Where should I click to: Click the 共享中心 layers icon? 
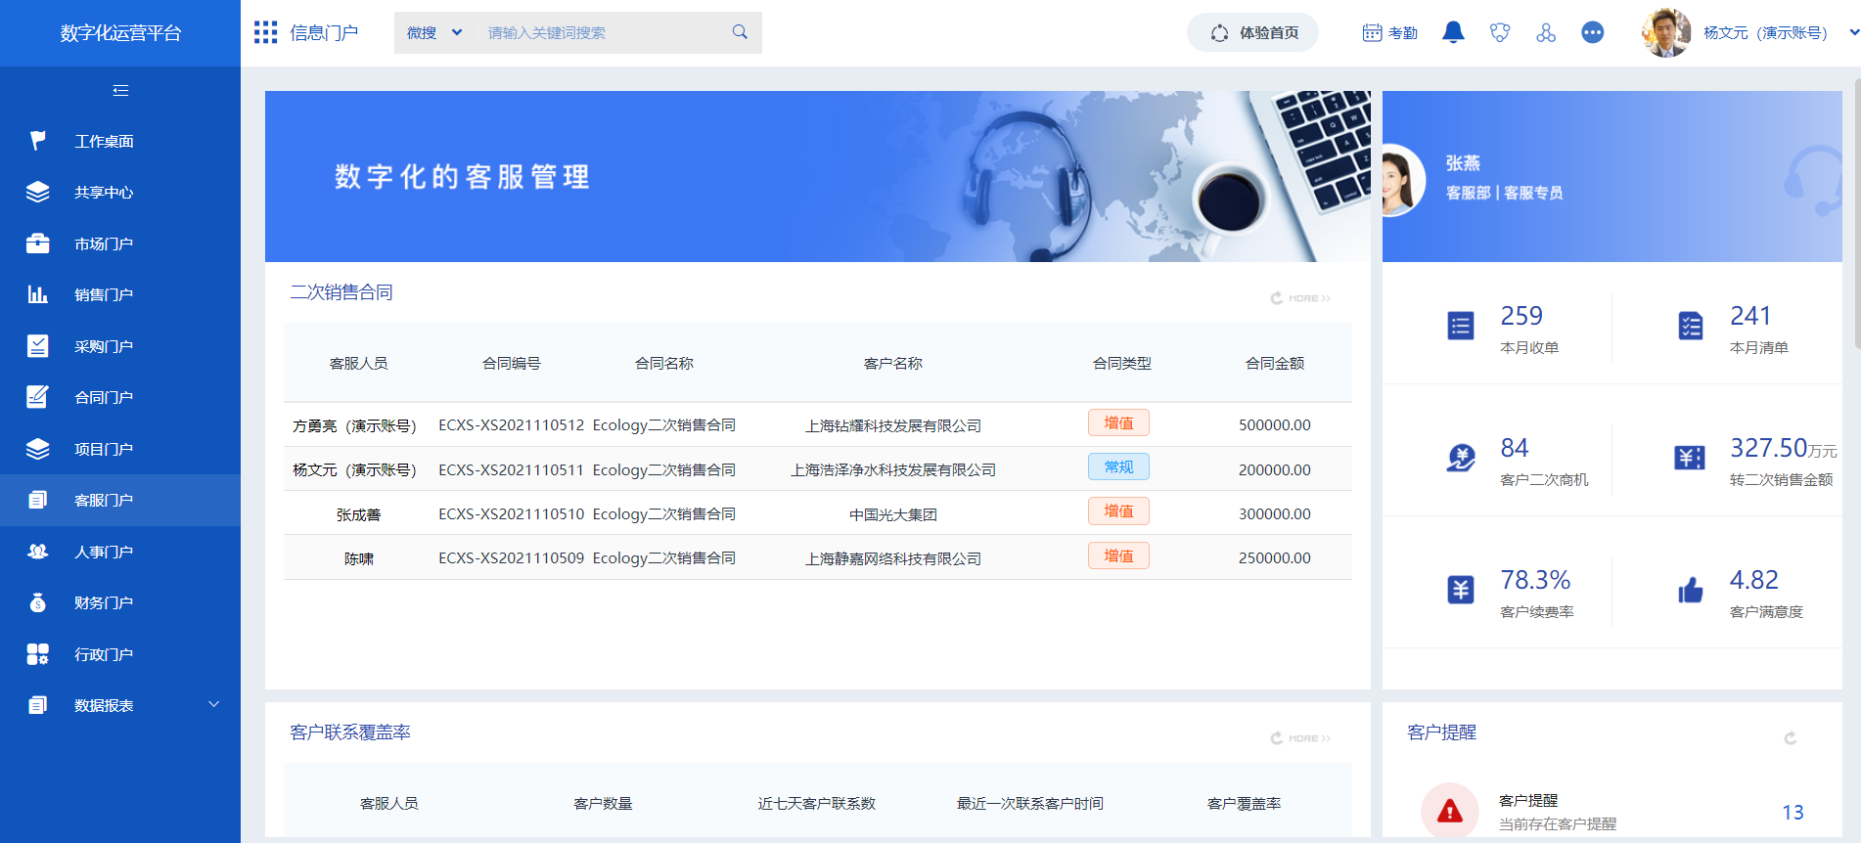(x=37, y=192)
